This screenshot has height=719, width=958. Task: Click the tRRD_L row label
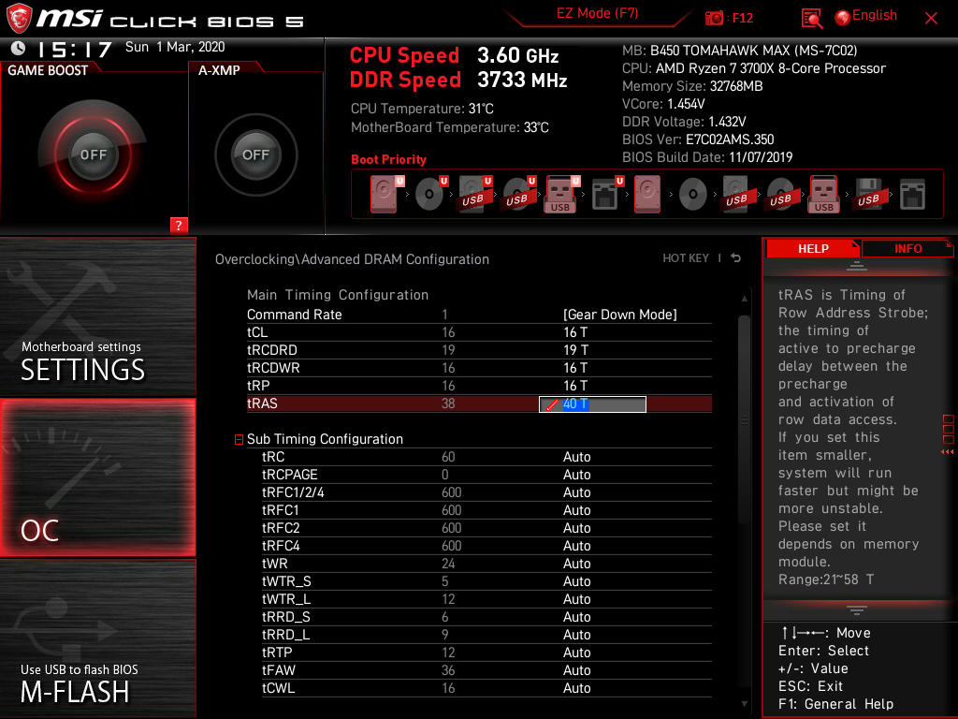(x=286, y=634)
